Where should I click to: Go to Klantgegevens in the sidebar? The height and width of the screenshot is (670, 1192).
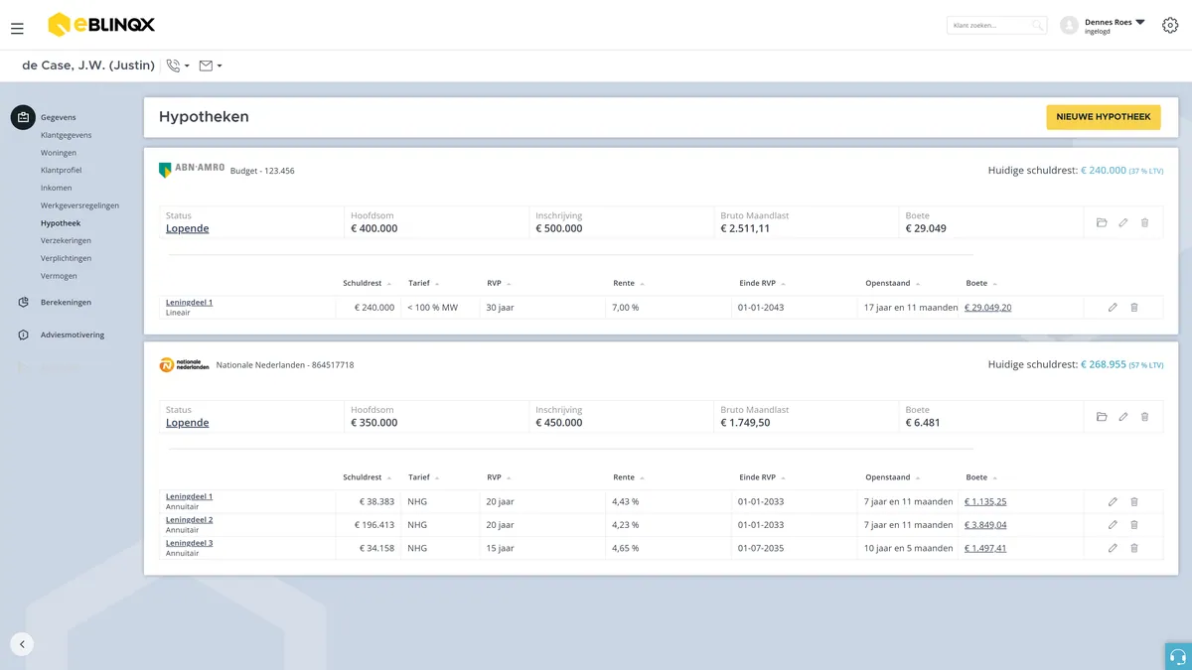[x=67, y=135]
